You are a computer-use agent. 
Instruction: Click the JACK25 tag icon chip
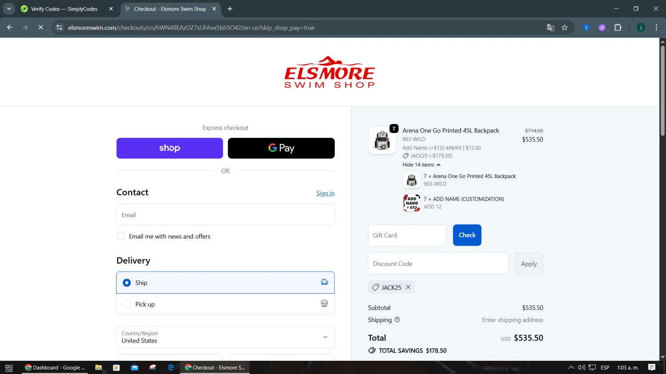point(376,287)
